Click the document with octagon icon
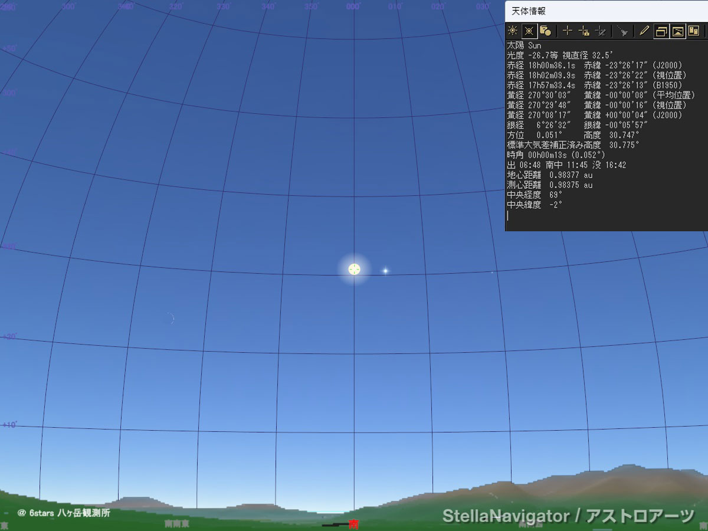This screenshot has height=531, width=708. pyautogui.click(x=546, y=31)
